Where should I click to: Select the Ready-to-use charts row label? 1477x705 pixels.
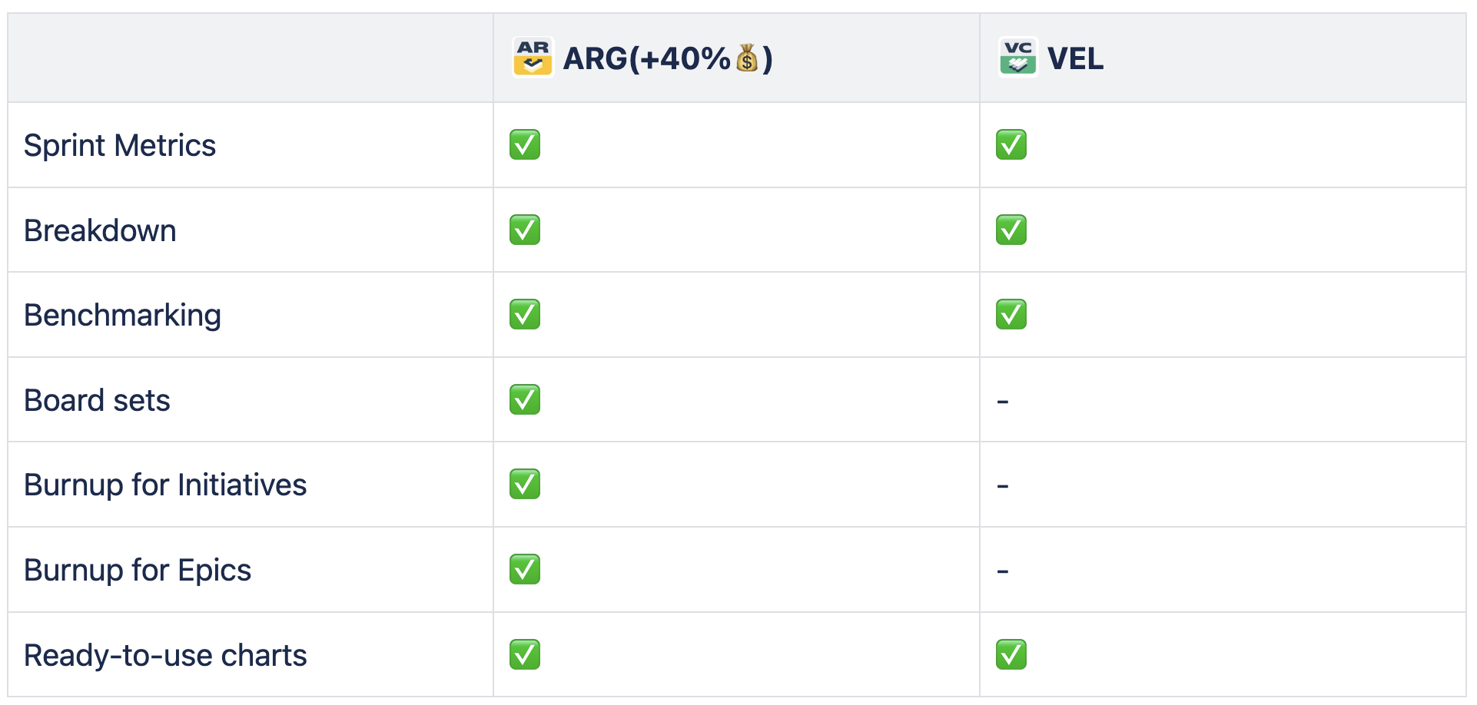(165, 656)
